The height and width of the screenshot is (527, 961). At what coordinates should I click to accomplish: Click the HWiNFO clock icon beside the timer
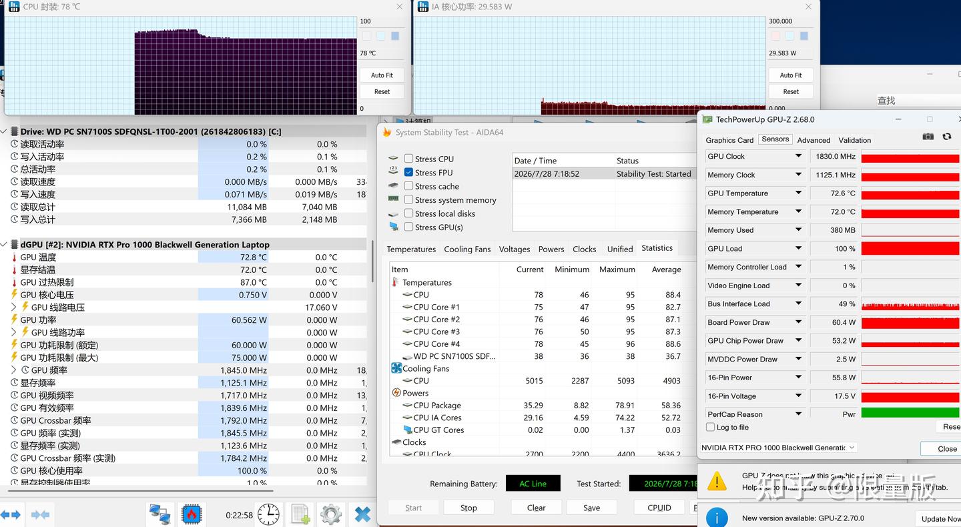click(x=268, y=514)
